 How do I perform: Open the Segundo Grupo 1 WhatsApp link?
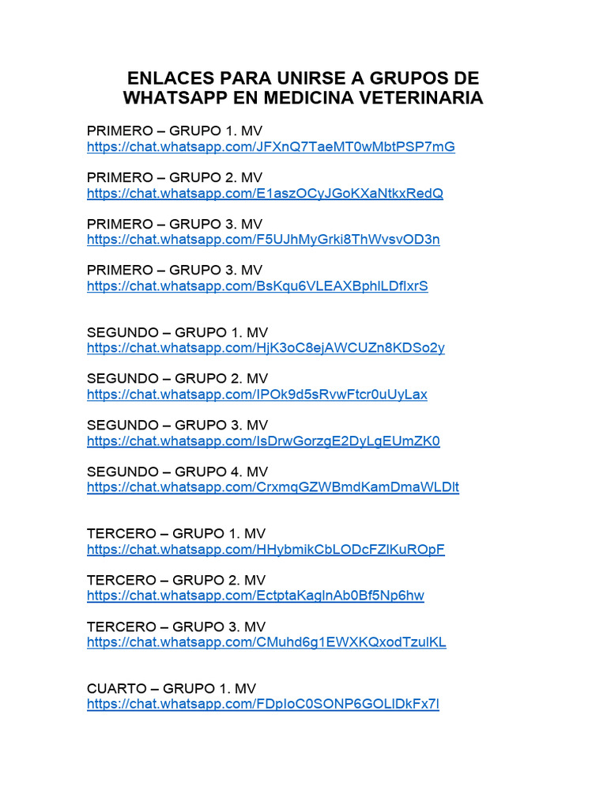tap(266, 348)
